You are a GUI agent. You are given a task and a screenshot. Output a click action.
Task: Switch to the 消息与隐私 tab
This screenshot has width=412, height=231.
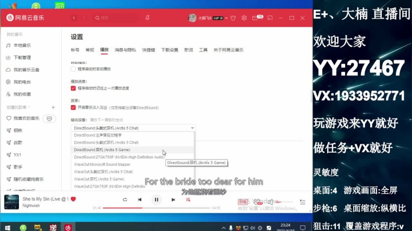125,50
